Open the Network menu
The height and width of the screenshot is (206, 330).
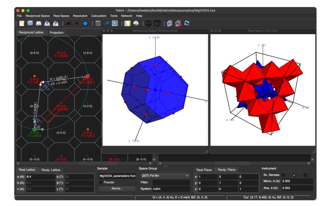coord(127,16)
